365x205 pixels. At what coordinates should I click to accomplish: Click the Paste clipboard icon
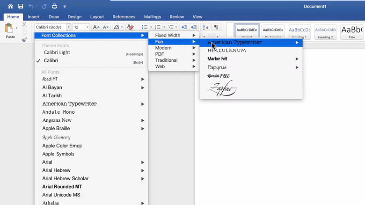click(10, 29)
